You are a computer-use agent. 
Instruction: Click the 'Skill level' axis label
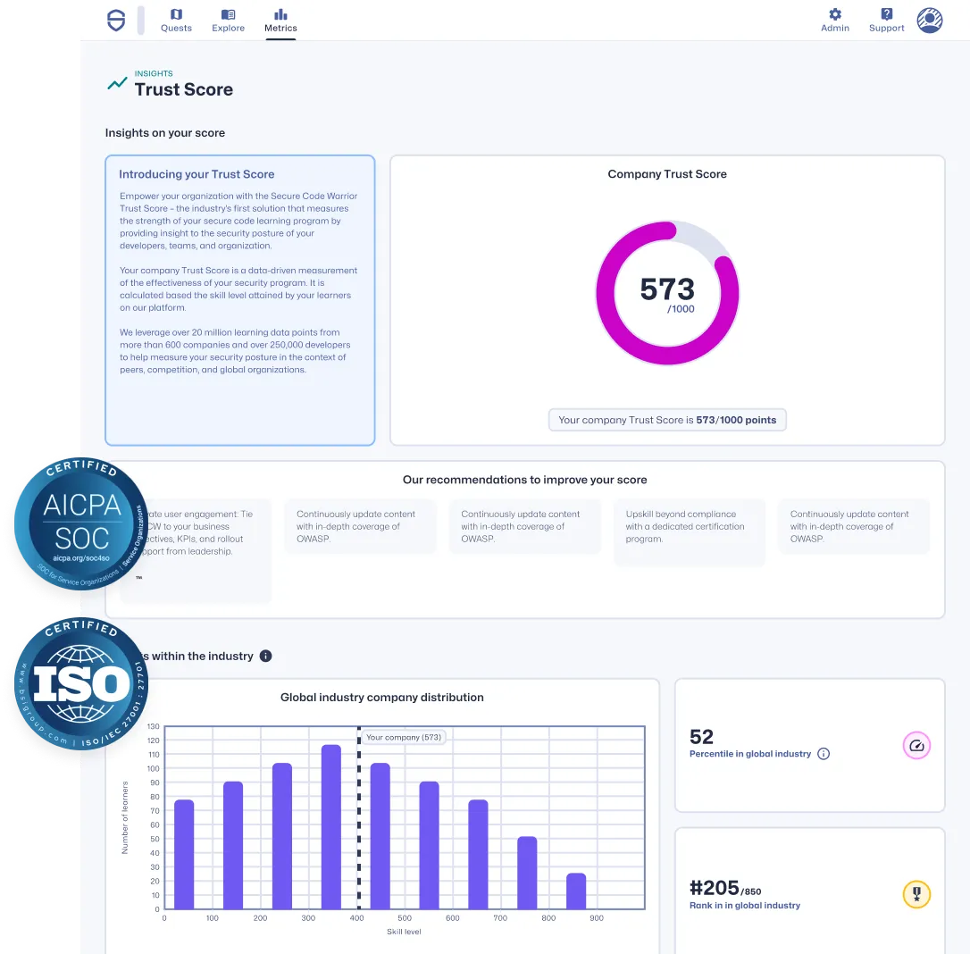click(x=404, y=932)
